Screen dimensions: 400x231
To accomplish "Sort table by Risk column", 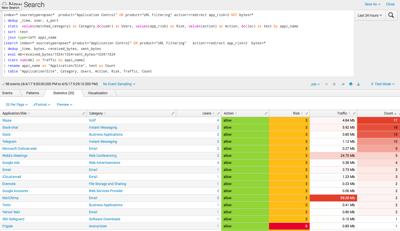I will pos(298,113).
